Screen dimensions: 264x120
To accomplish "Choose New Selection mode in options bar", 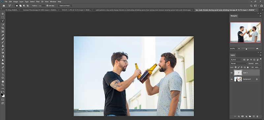I will pos(17,6).
